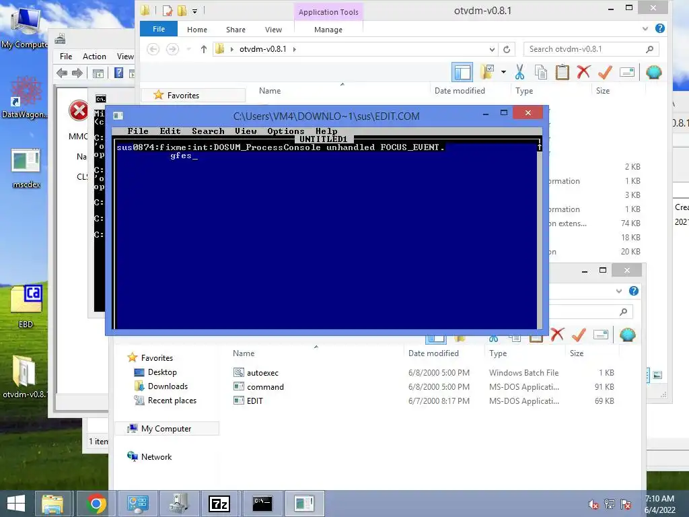Click the Search otvdm-v0.8.1 box
689x517 pixels.
591,49
